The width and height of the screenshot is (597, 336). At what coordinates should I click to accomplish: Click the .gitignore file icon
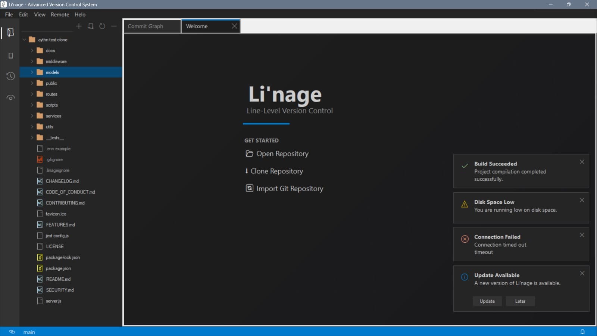(40, 159)
